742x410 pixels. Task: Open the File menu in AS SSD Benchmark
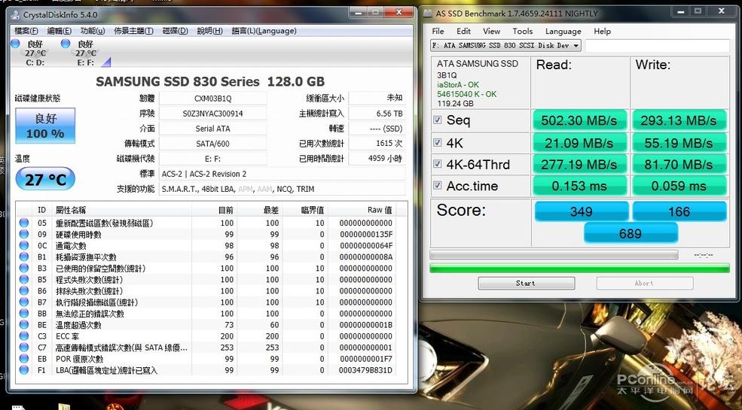point(438,31)
